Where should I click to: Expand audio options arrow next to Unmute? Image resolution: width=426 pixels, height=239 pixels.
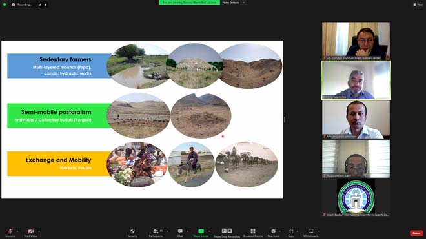tap(17, 231)
